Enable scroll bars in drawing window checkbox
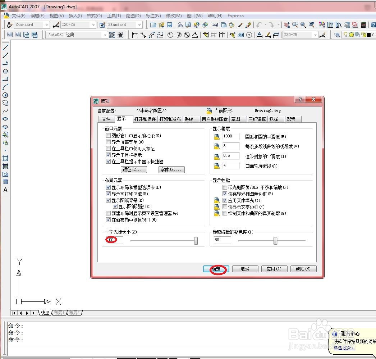This screenshot has height=359, width=376. tap(108, 136)
